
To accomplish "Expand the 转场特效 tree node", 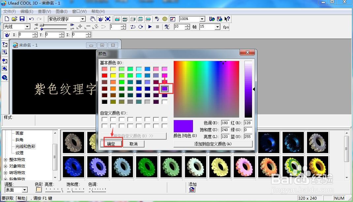I will pos(6,173).
